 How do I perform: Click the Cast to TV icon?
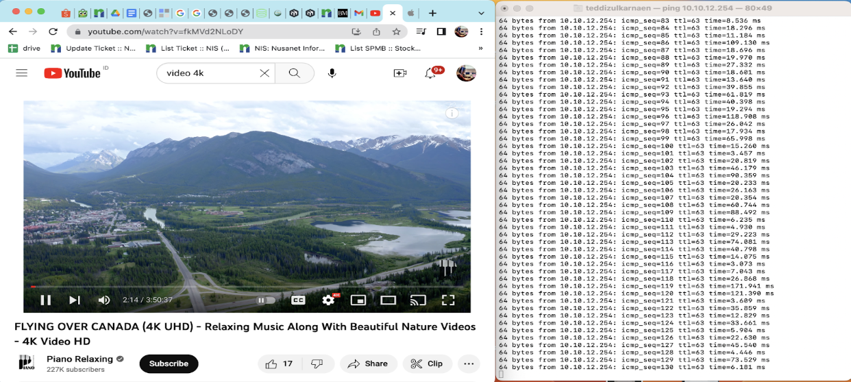[418, 300]
